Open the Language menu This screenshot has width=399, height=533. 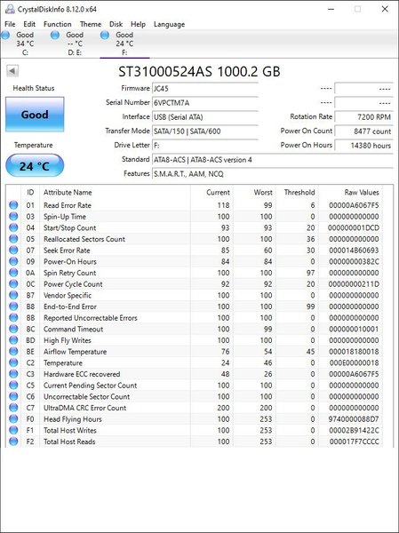tap(170, 24)
